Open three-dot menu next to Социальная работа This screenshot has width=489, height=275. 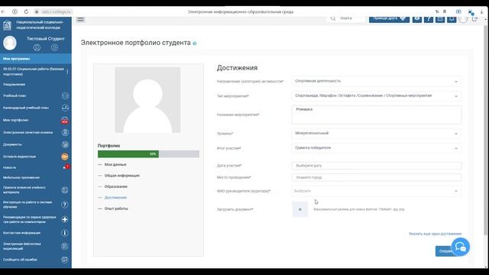coord(67,71)
